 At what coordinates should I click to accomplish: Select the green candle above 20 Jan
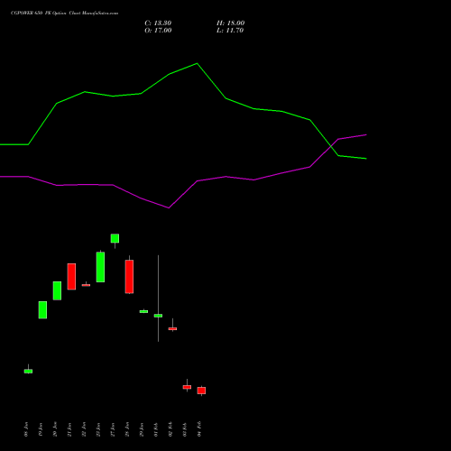(x=57, y=290)
